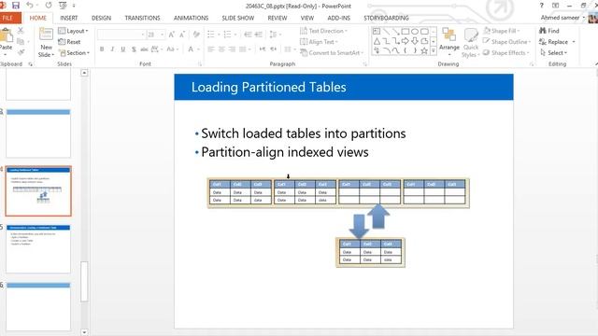Click the Cut scissors icon
Viewport: 598px width, 336px height.
[x=21, y=31]
